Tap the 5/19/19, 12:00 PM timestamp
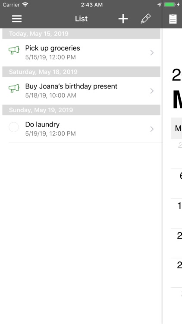The height and width of the screenshot is (324, 182). tap(50, 133)
